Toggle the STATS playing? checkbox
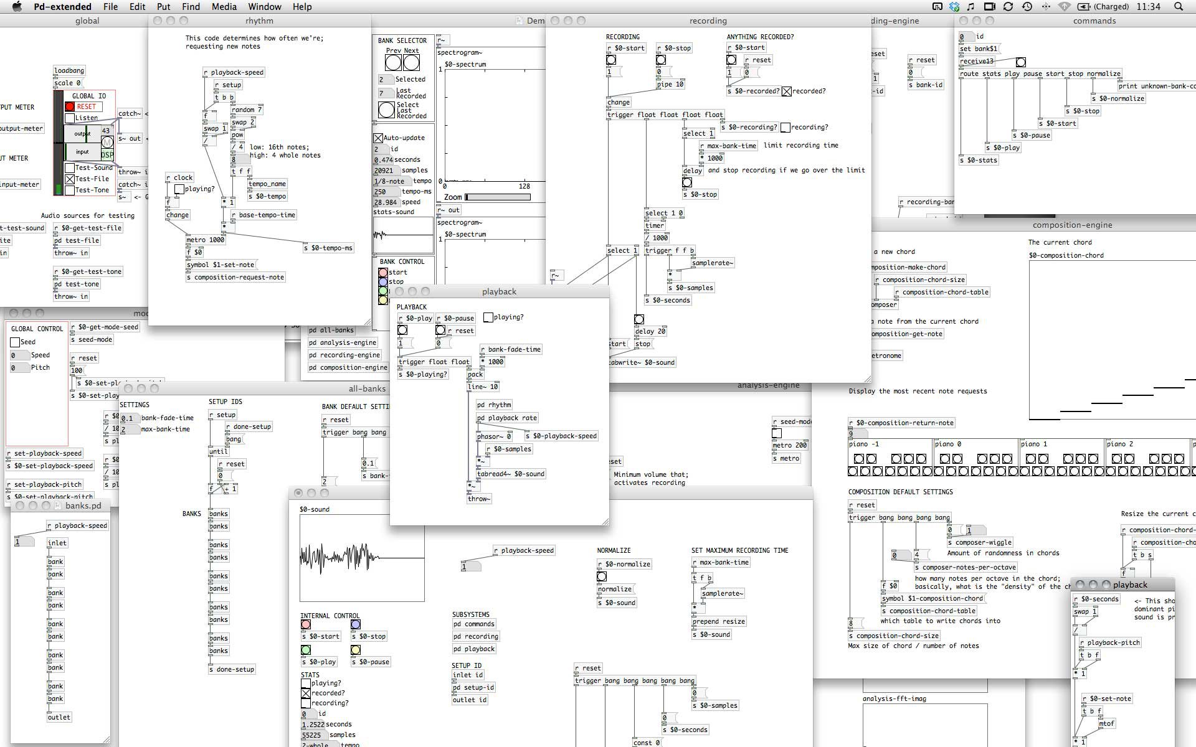The height and width of the screenshot is (747, 1196). click(x=306, y=684)
